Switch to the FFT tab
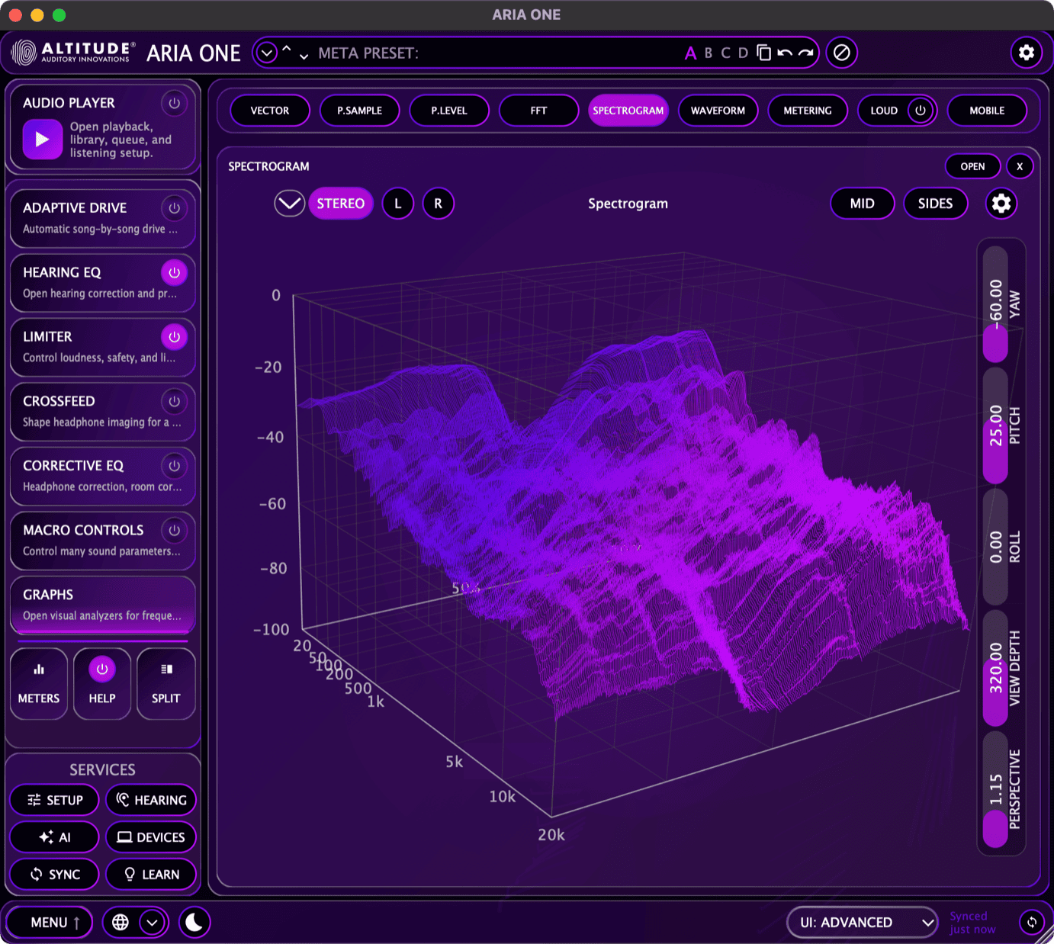Image resolution: width=1054 pixels, height=944 pixels. (539, 111)
